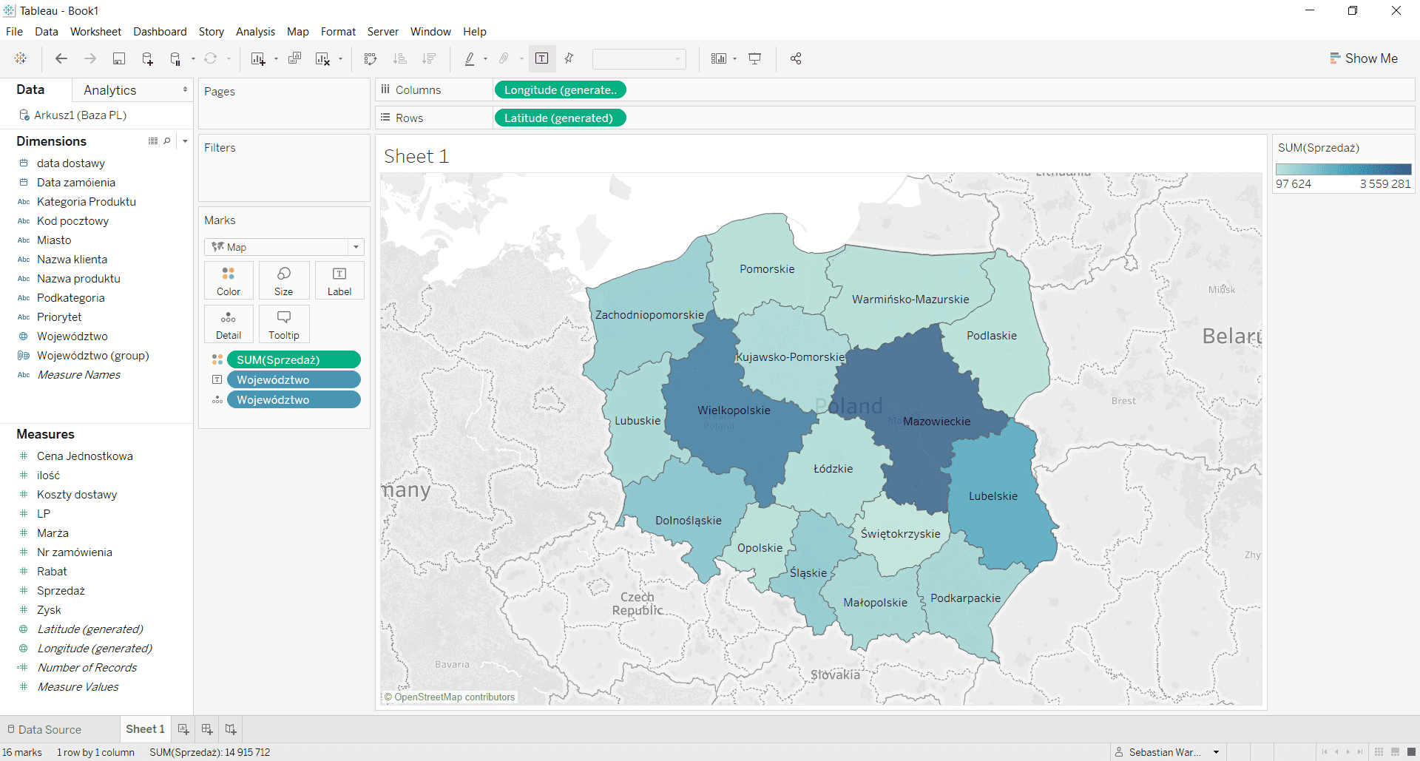Switch to the Analytics pane
This screenshot has width=1420, height=761.
(x=110, y=90)
